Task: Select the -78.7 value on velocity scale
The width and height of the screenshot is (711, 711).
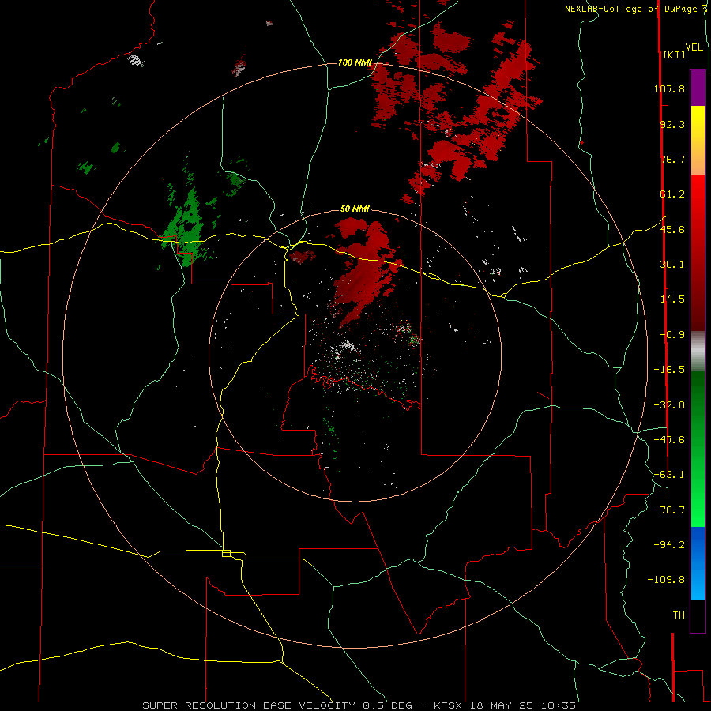Action: 669,510
